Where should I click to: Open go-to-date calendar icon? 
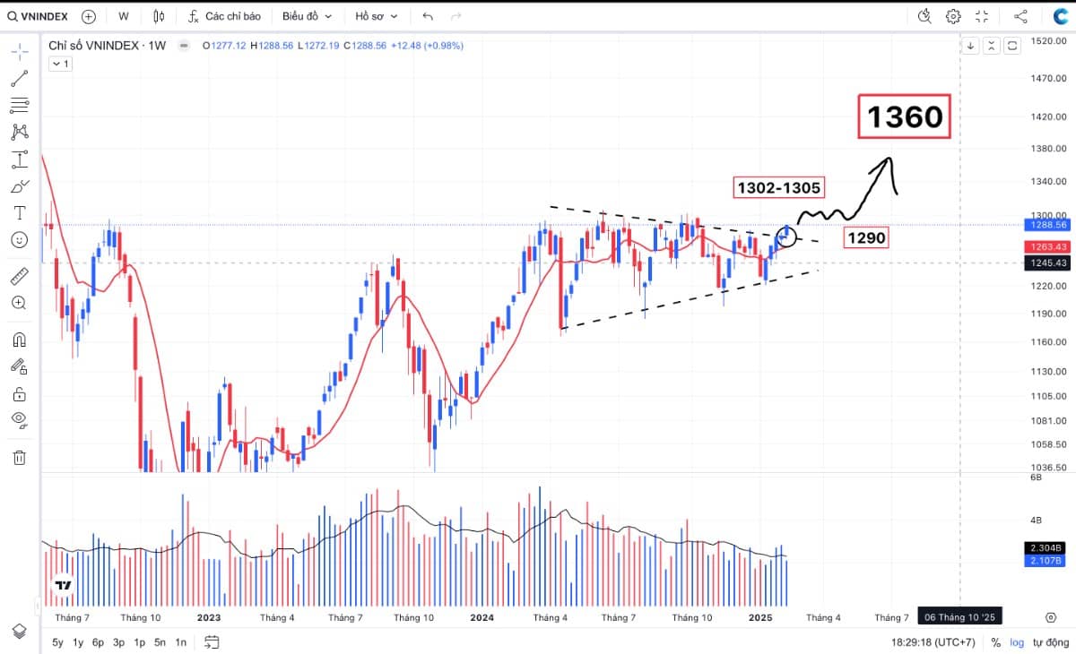coord(212,641)
